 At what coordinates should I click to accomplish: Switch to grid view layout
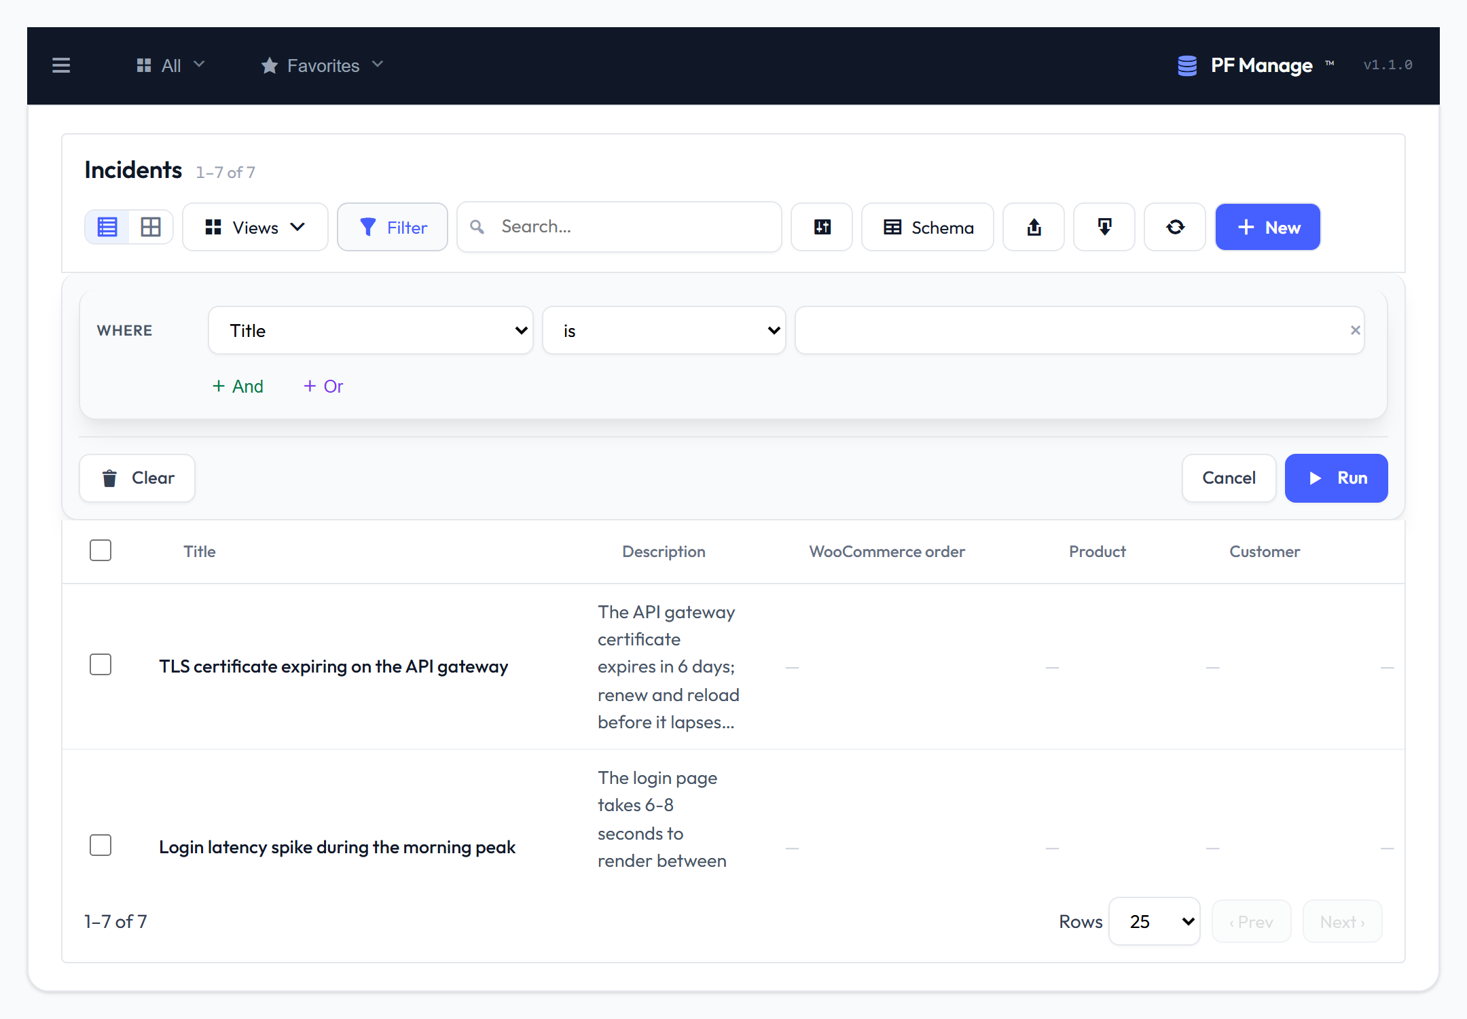point(151,227)
